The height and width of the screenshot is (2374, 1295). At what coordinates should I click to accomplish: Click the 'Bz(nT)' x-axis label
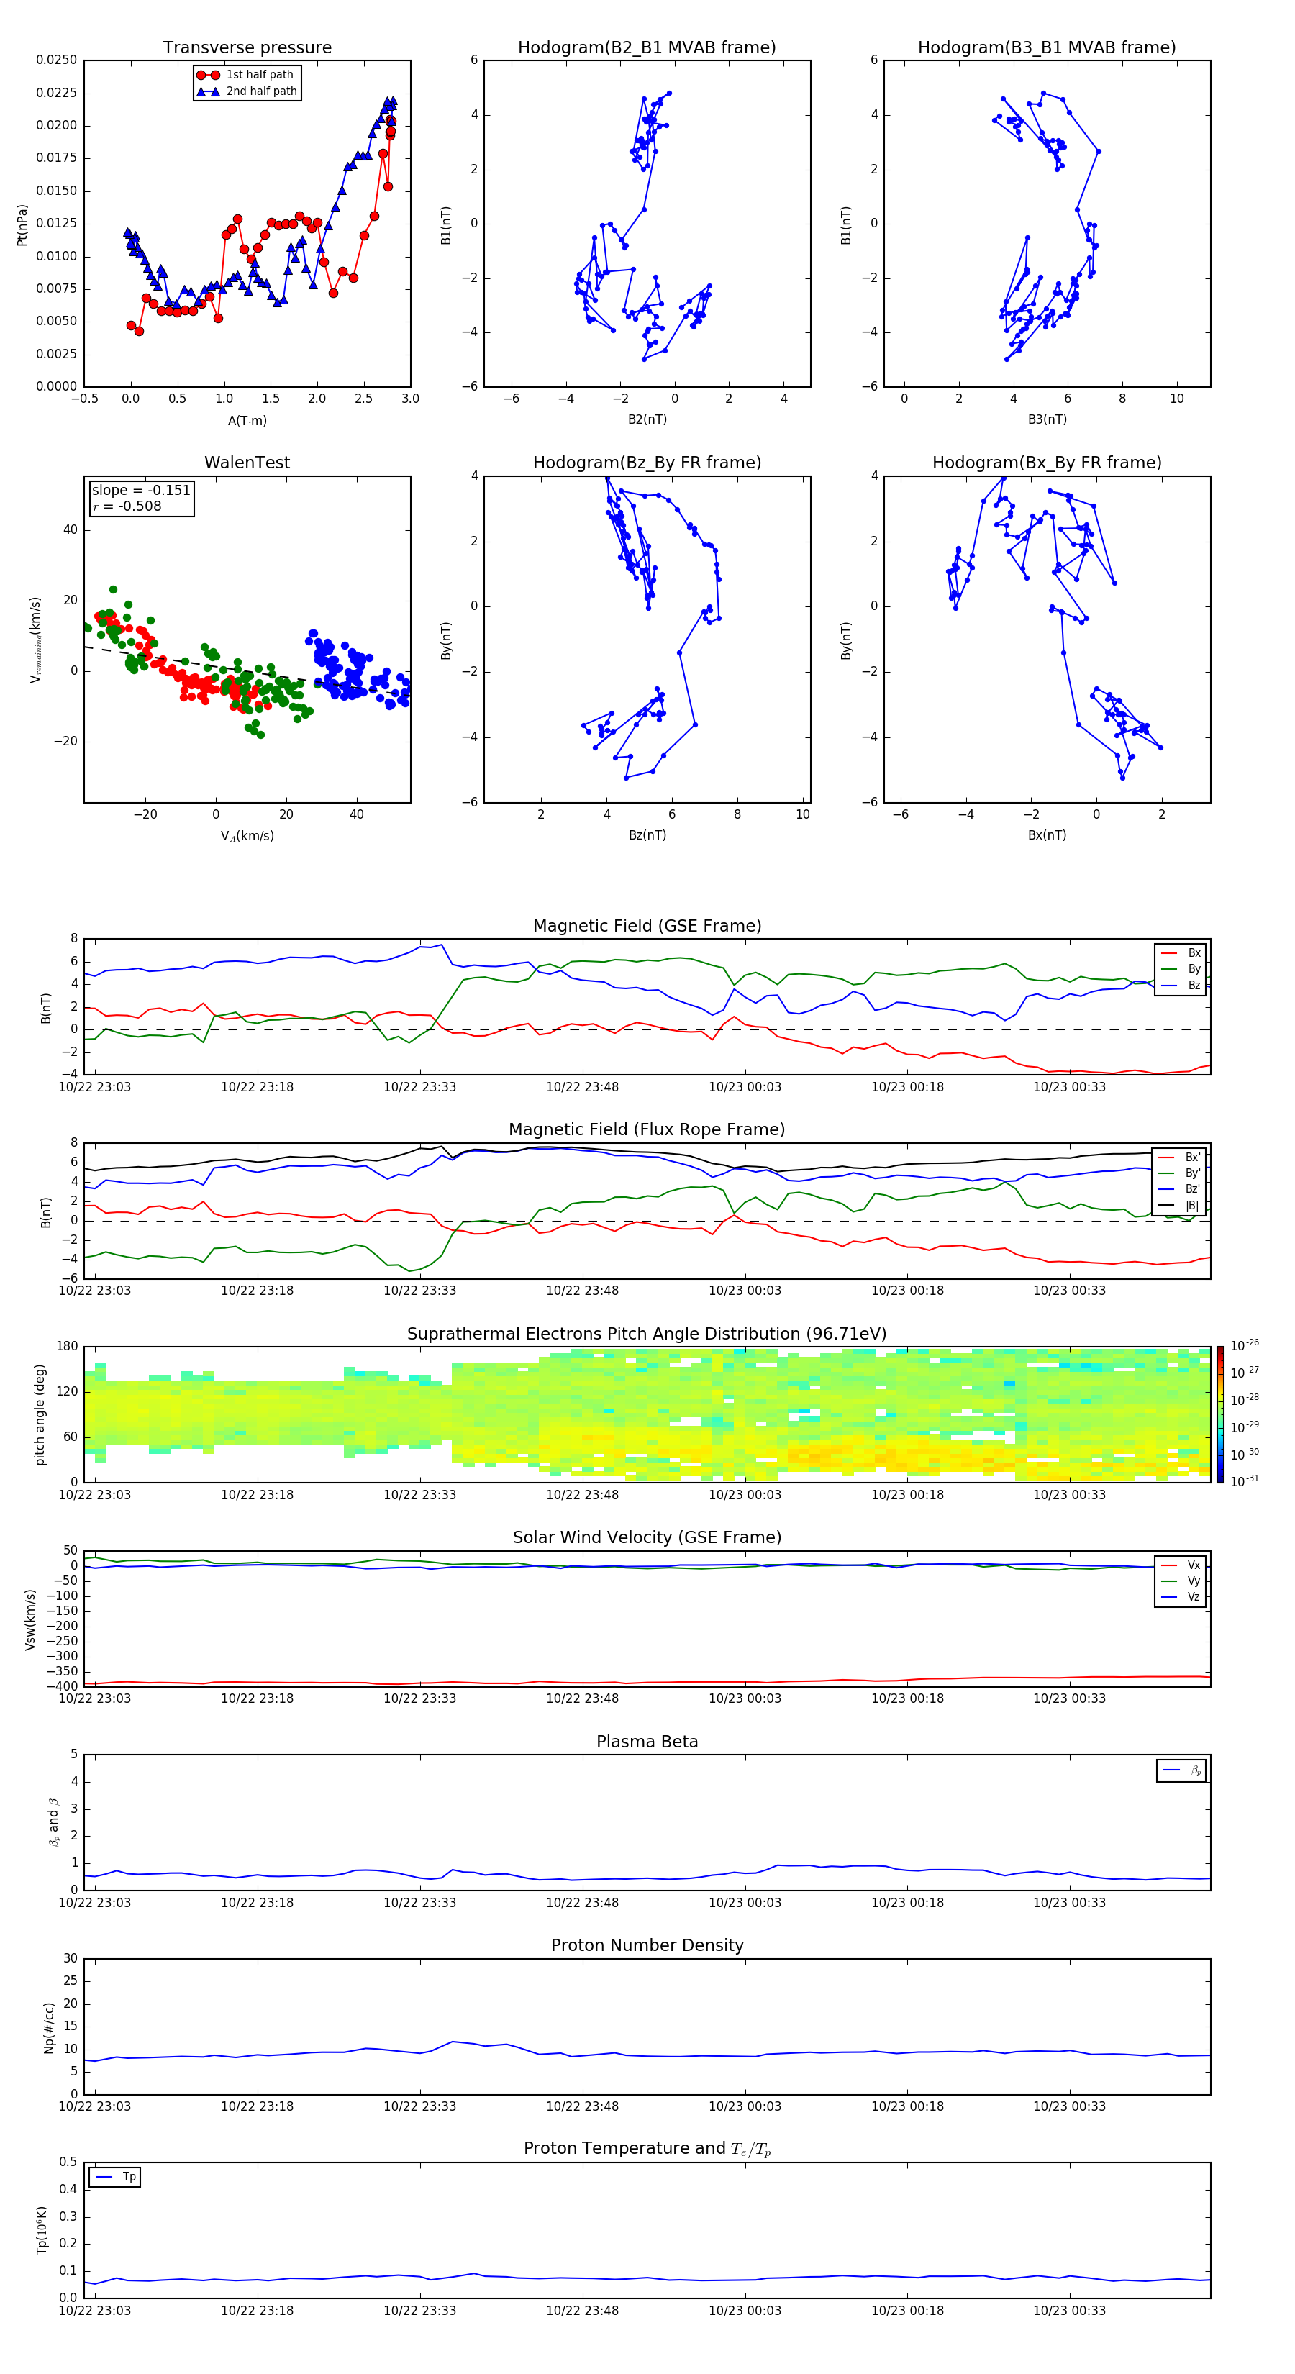pyautogui.click(x=647, y=835)
